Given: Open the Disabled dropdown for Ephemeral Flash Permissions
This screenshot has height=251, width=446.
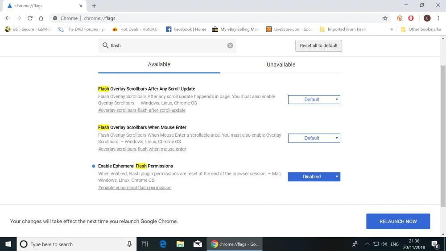Looking at the screenshot, I should pos(314,177).
